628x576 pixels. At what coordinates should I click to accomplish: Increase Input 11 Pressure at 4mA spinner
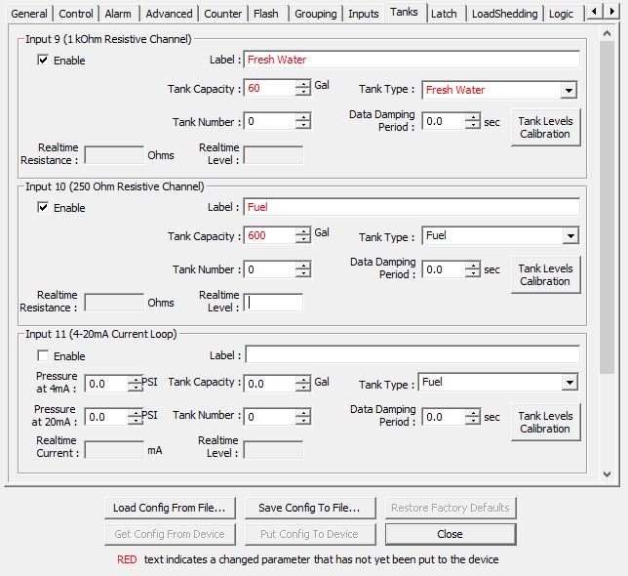(x=135, y=380)
